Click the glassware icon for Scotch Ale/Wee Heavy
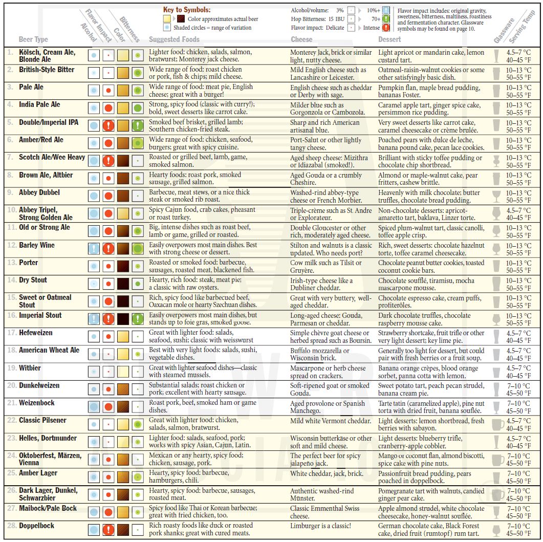 (496, 161)
